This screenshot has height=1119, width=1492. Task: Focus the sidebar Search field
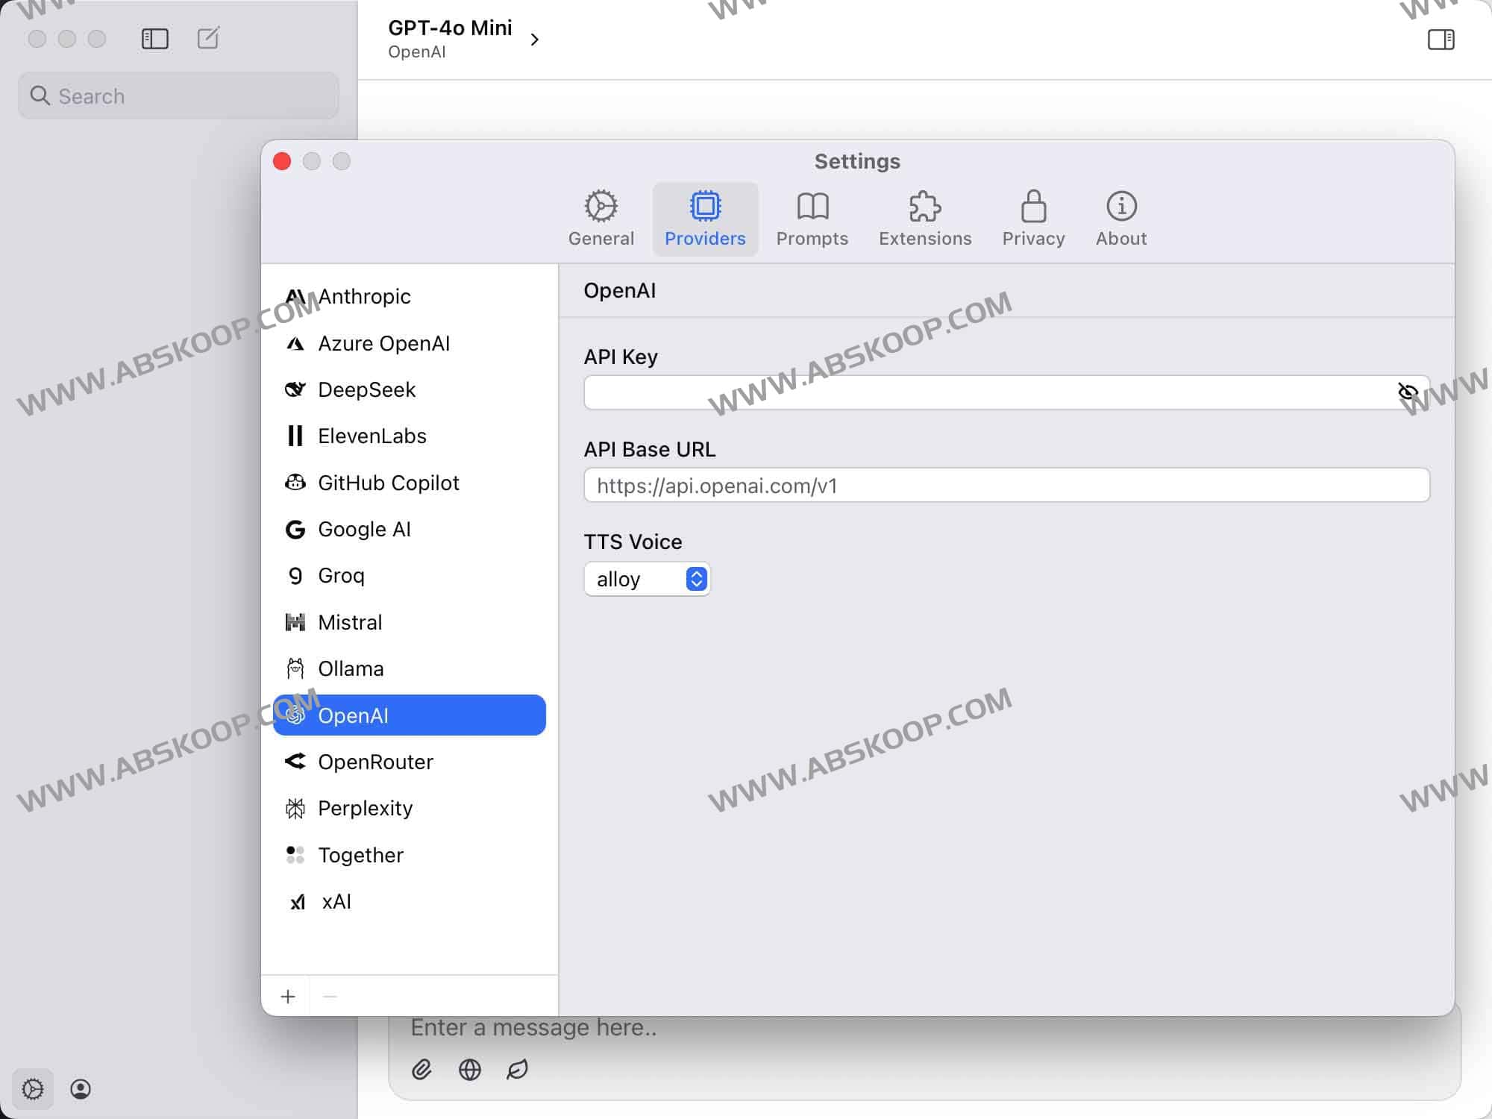click(x=179, y=96)
